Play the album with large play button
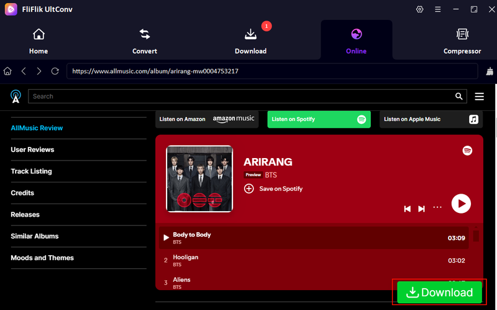Screen dimensions: 497x310 point(461,204)
